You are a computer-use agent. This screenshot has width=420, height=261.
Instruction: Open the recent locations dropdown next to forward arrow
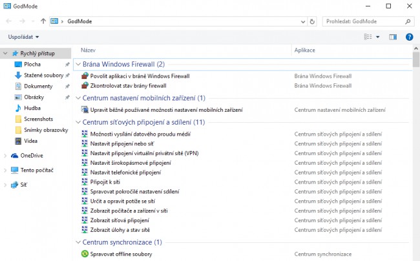click(x=33, y=21)
